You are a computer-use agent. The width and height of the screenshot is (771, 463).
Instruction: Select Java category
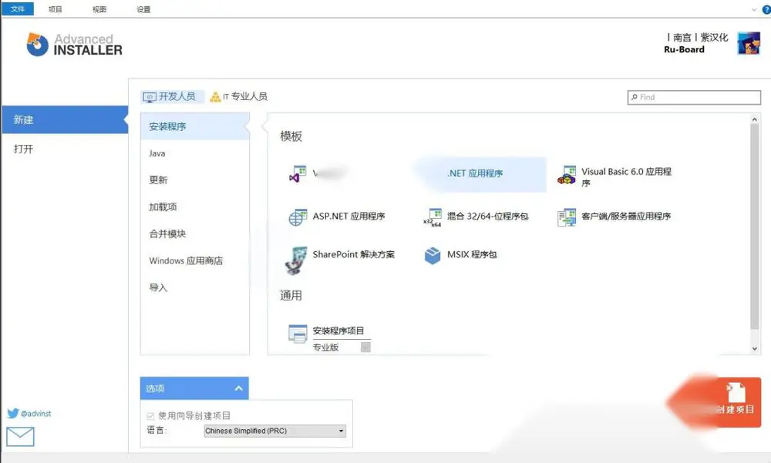[195, 153]
